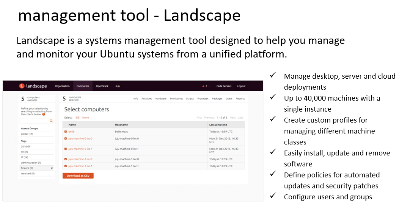Image resolution: width=399 pixels, height=205 pixels.
Task: Click the Download as CSV button
Action: pyautogui.click(x=78, y=175)
